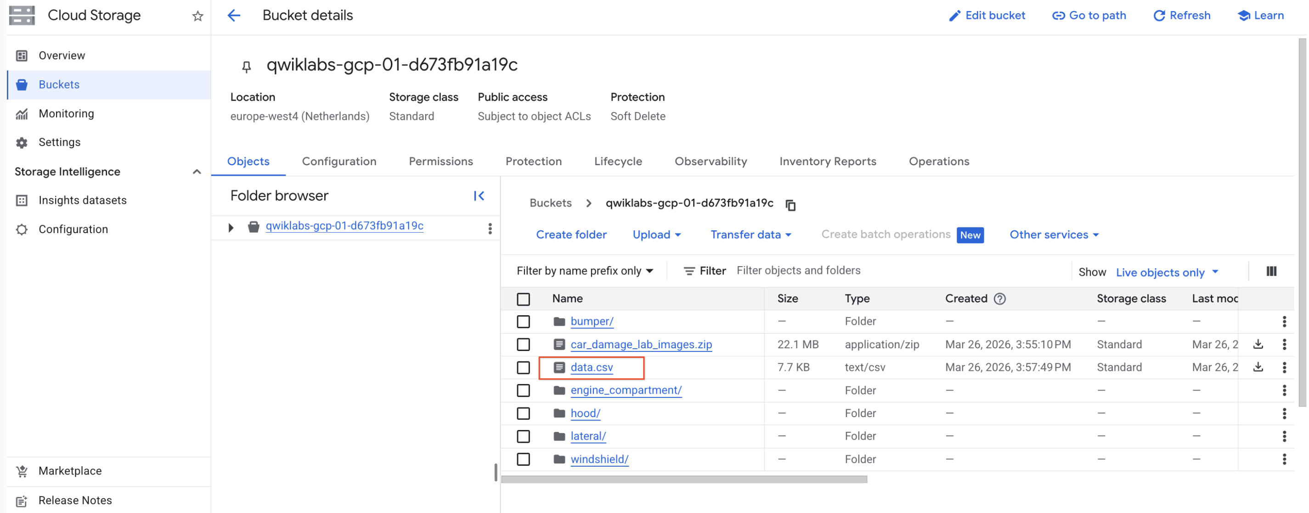Copy the bucket path from breadcrumb

[791, 205]
